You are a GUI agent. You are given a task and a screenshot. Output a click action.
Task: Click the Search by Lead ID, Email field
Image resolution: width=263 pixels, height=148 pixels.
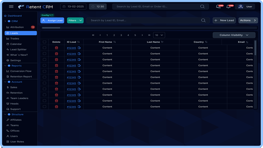(148, 20)
